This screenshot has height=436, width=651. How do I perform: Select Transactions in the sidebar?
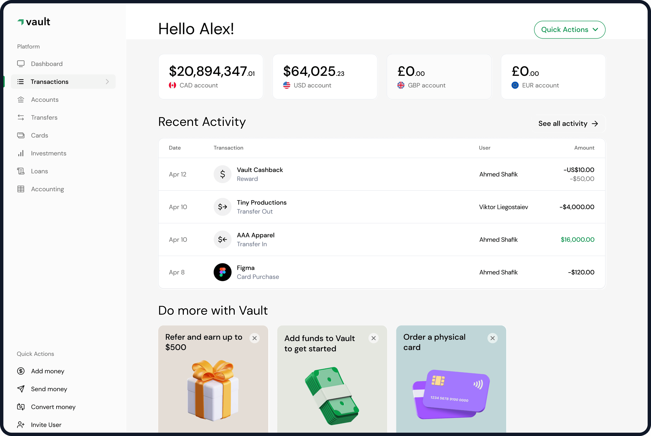[50, 82]
